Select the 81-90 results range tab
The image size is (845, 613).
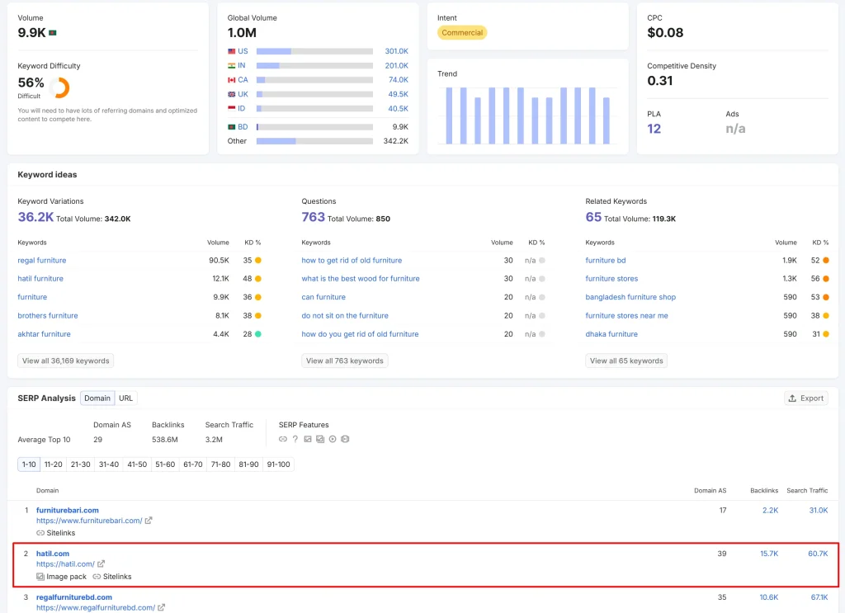tap(248, 464)
